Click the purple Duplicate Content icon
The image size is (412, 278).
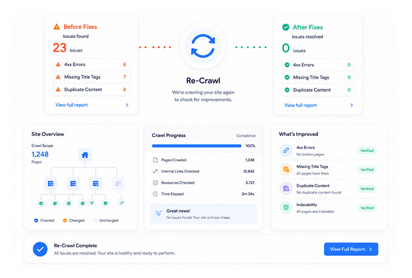(286, 189)
